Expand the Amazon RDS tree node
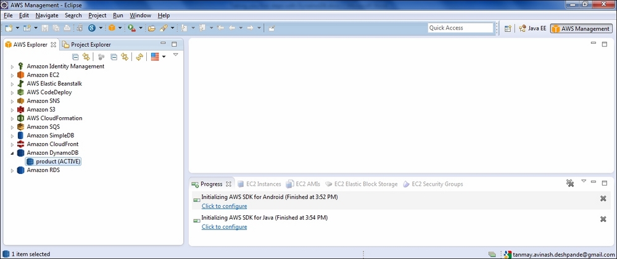The image size is (617, 259). [x=12, y=170]
